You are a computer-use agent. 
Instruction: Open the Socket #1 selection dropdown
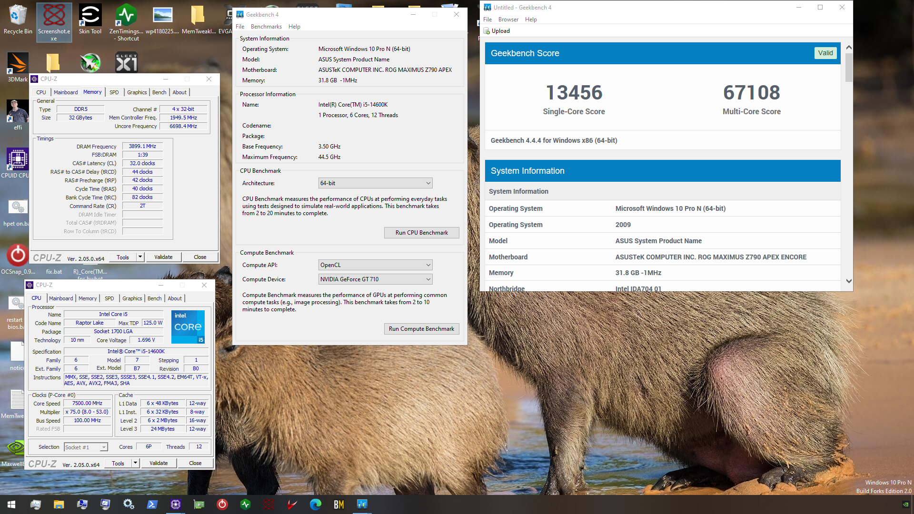86,447
